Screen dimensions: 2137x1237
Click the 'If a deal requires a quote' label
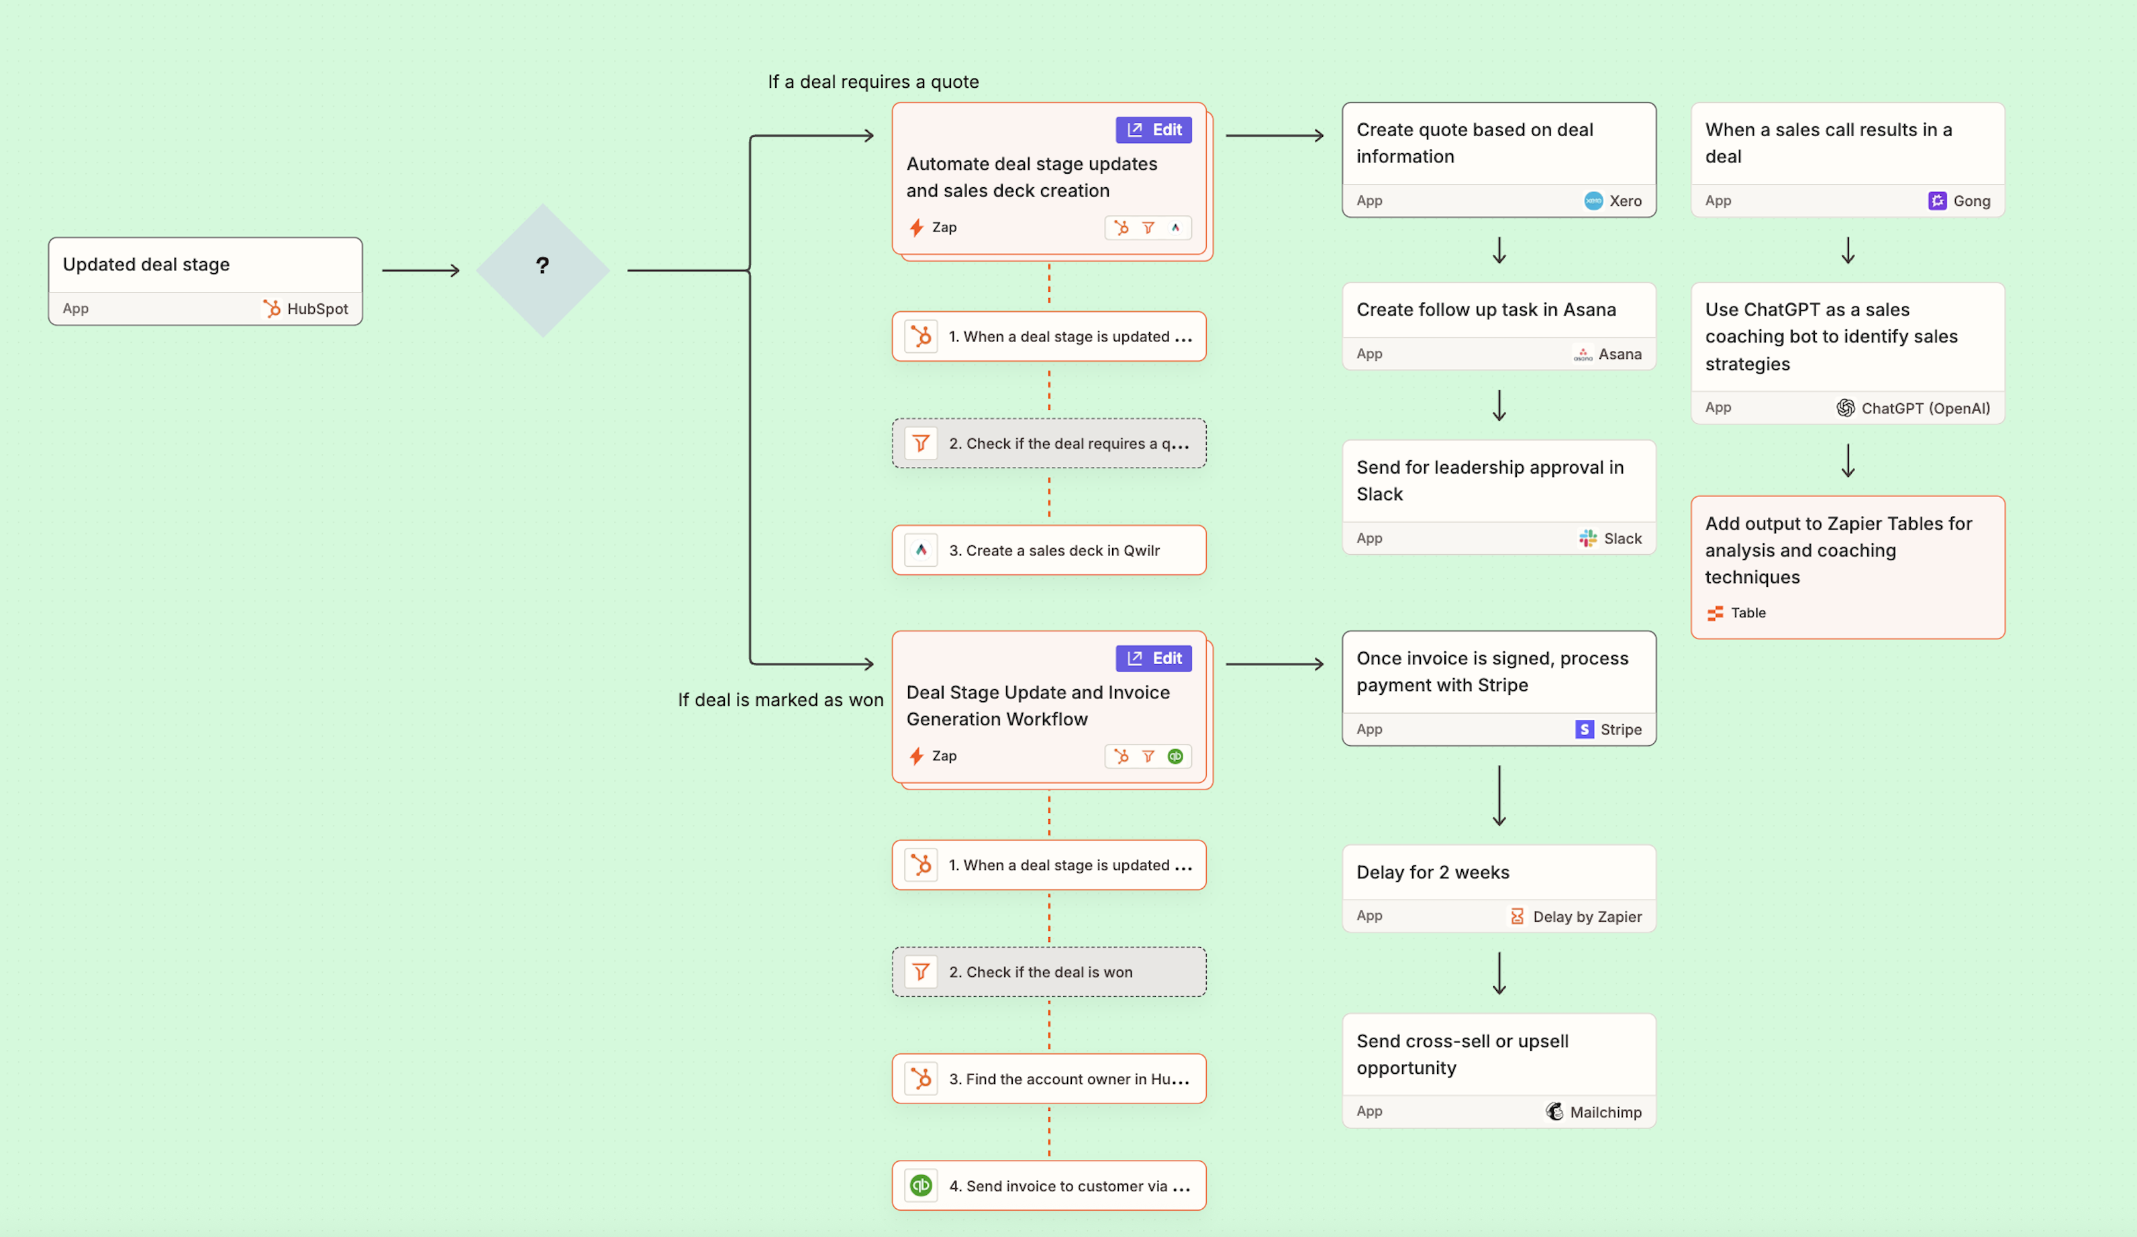[x=873, y=81]
